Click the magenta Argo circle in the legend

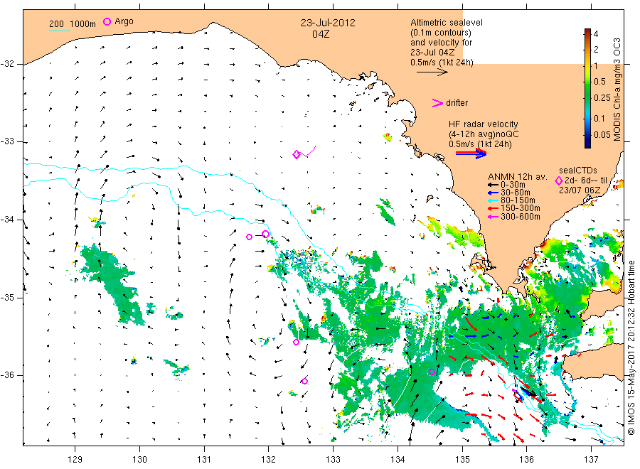pyautogui.click(x=107, y=21)
